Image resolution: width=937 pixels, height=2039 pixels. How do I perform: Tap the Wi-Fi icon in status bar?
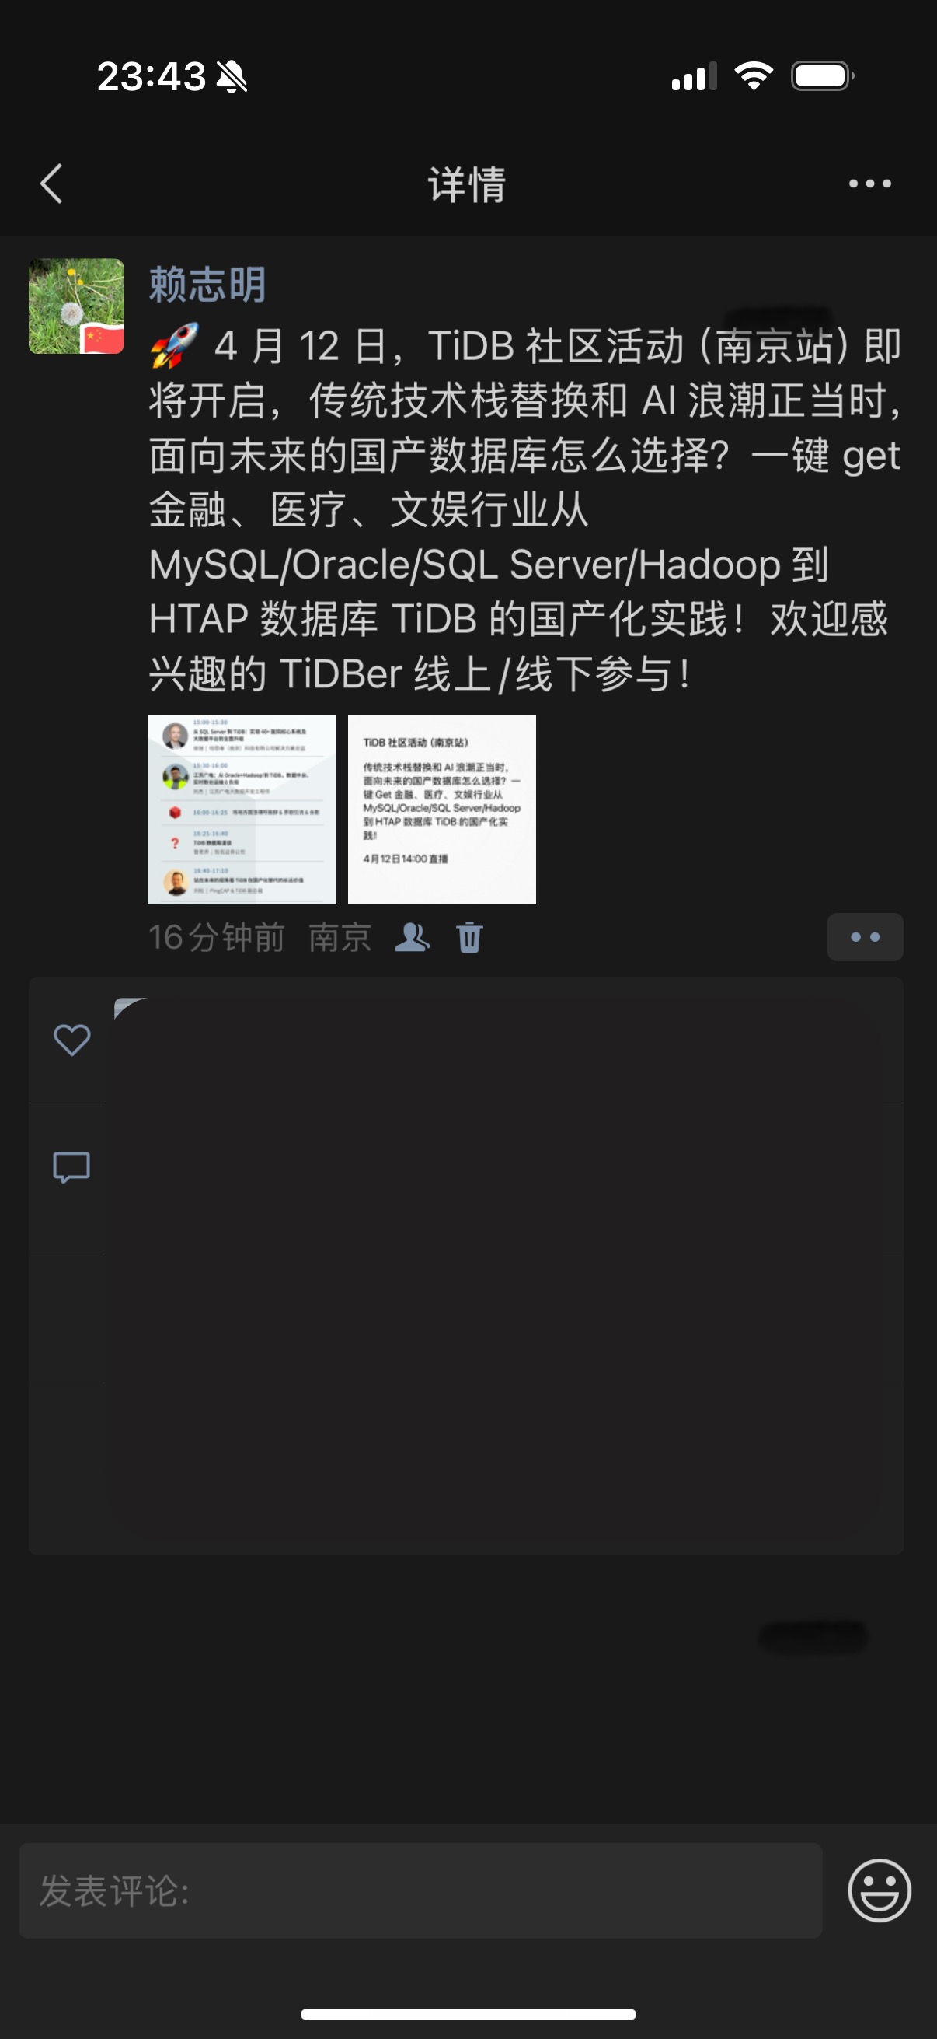(754, 76)
